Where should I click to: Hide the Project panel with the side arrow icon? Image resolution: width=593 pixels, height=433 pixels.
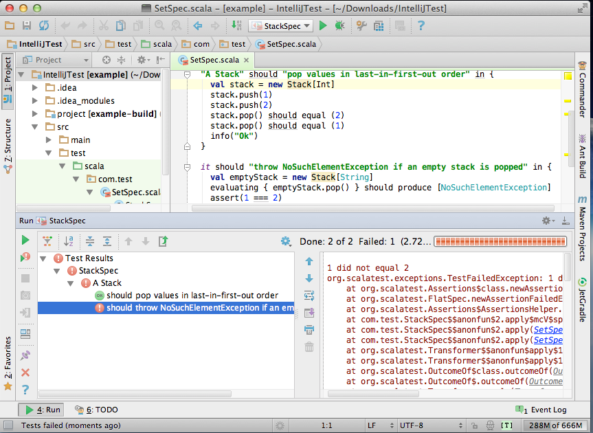[161, 60]
